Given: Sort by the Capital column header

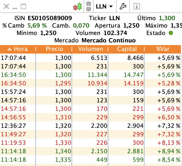Looking at the screenshot, I should tap(127, 49).
